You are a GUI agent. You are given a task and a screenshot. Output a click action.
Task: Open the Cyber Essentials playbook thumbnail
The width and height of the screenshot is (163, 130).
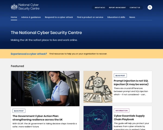pyautogui.click(x=98, y=118)
